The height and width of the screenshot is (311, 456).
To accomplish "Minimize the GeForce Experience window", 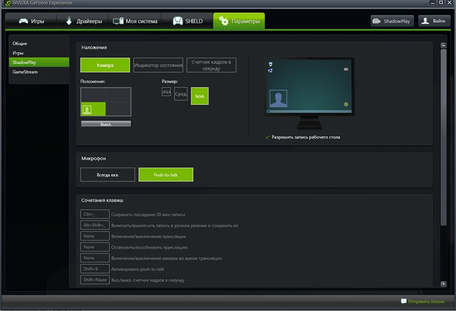I will [x=433, y=3].
